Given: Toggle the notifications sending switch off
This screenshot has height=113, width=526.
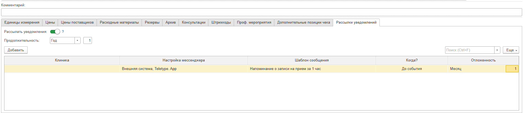Looking at the screenshot, I should [55, 32].
